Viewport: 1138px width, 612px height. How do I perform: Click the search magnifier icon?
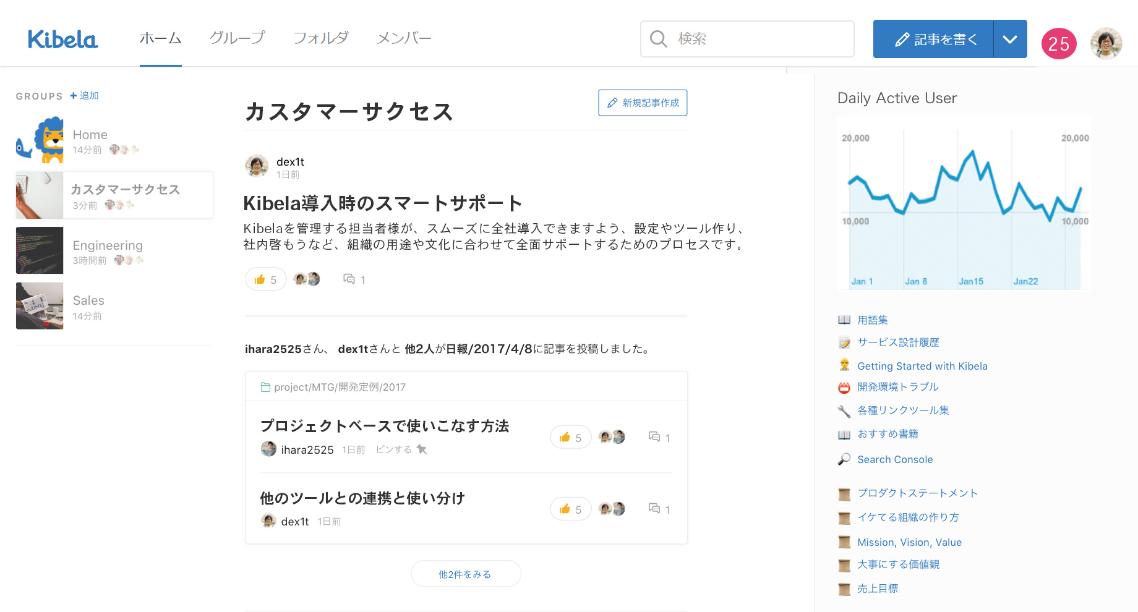point(659,39)
